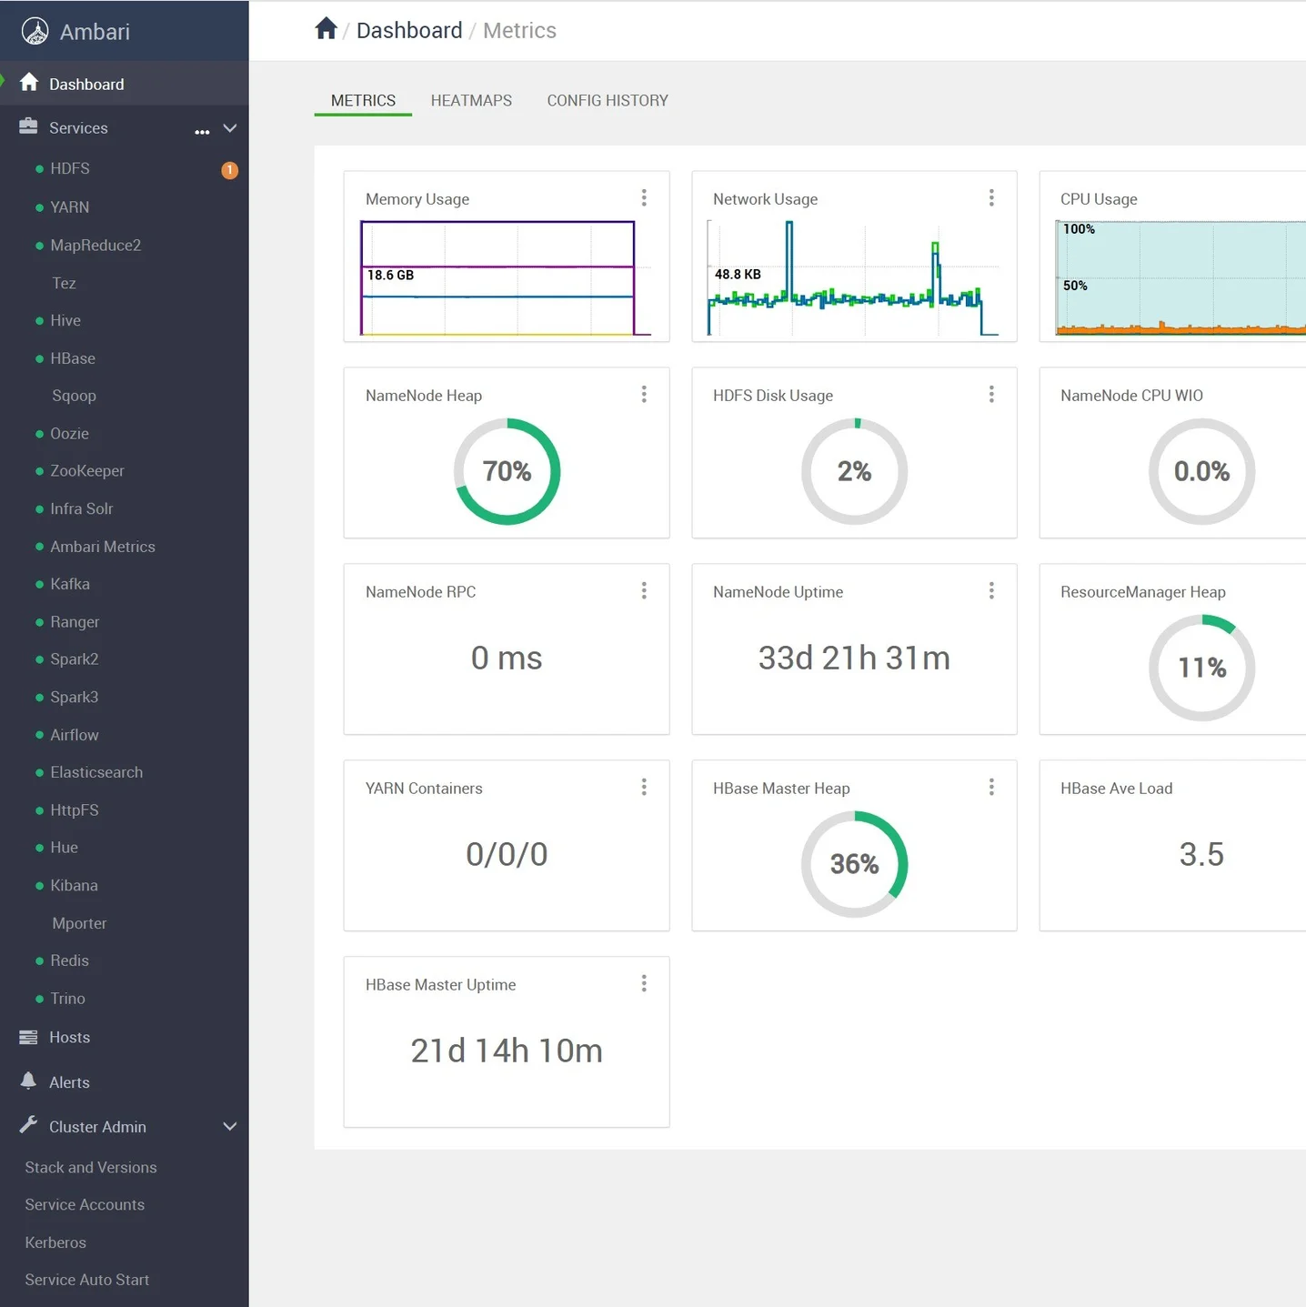The height and width of the screenshot is (1307, 1306).
Task: Open the Infra Solr service
Action: pos(82,508)
